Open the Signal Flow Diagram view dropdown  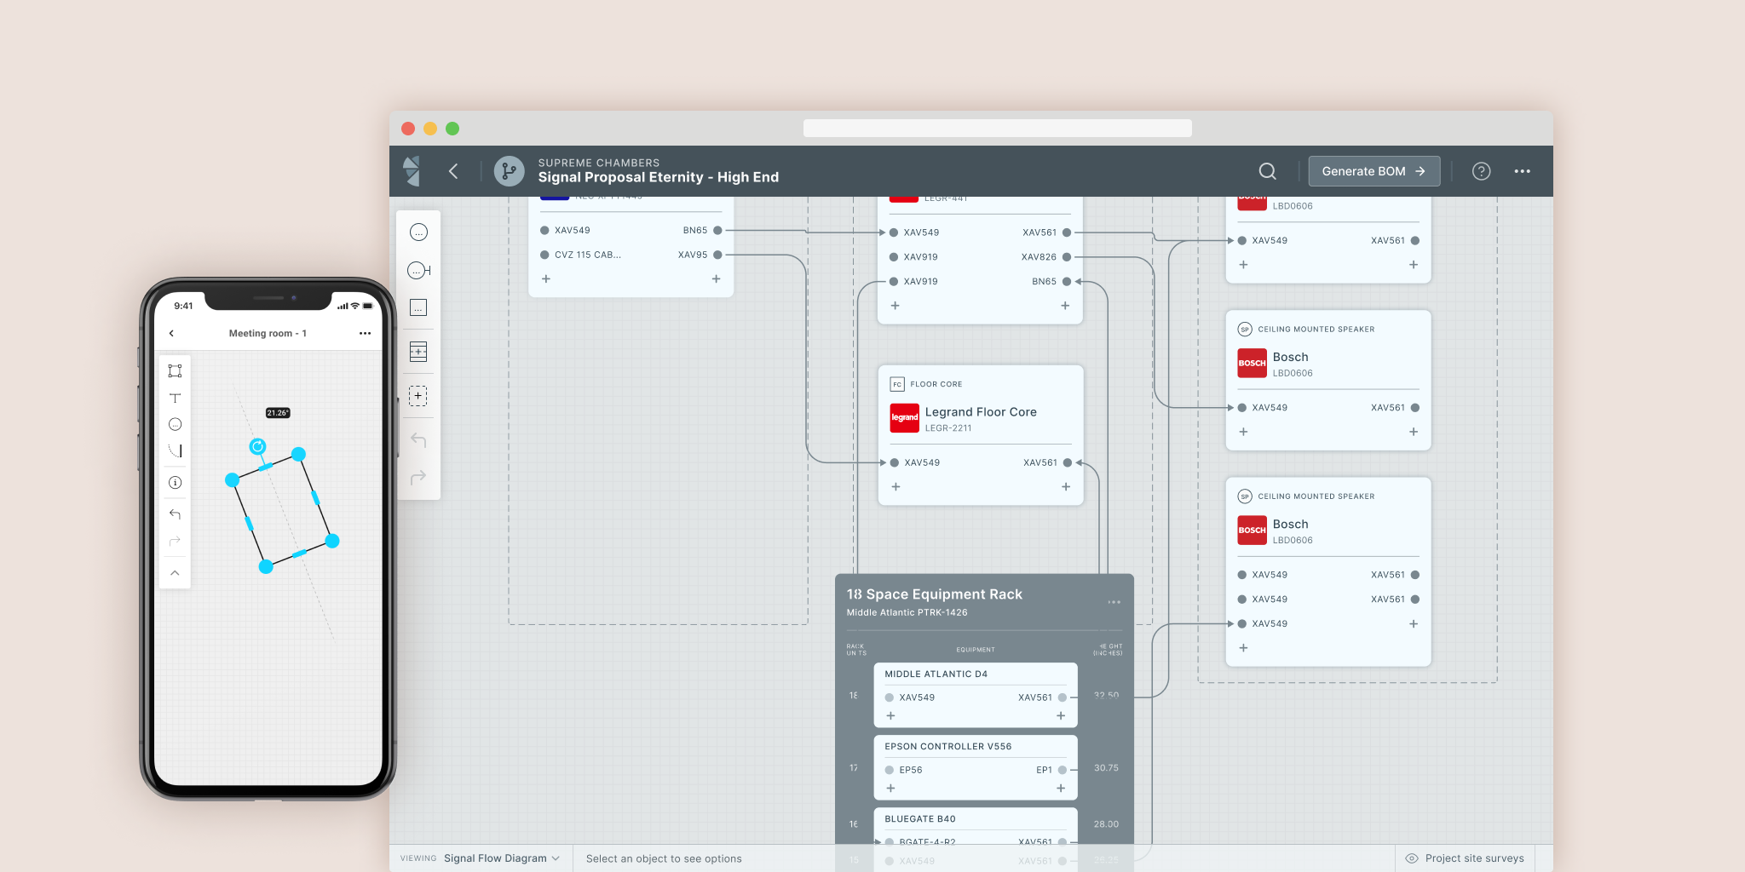click(x=502, y=858)
